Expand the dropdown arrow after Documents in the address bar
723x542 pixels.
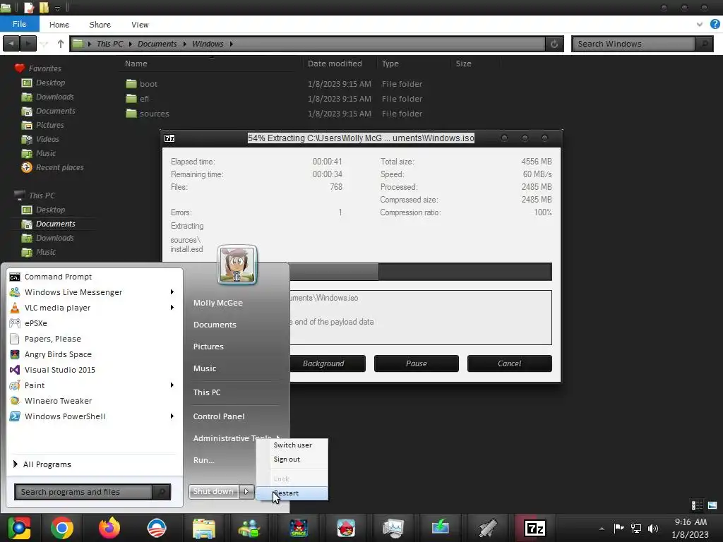pyautogui.click(x=184, y=44)
